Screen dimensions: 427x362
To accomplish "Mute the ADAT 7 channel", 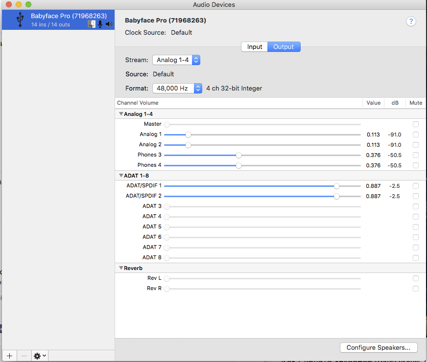I will click(416, 248).
